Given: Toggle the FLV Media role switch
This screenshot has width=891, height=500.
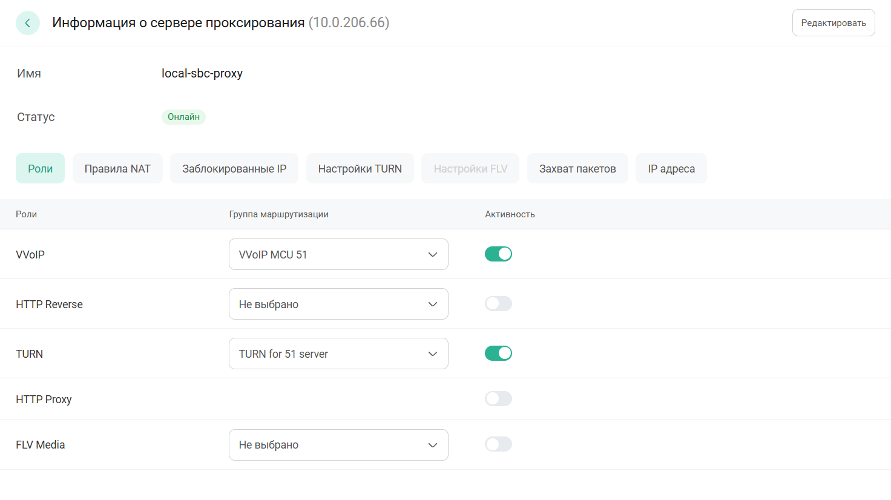Looking at the screenshot, I should click(x=498, y=444).
